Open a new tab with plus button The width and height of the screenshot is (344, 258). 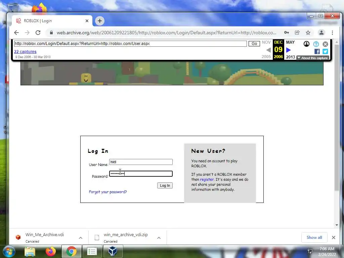click(99, 21)
